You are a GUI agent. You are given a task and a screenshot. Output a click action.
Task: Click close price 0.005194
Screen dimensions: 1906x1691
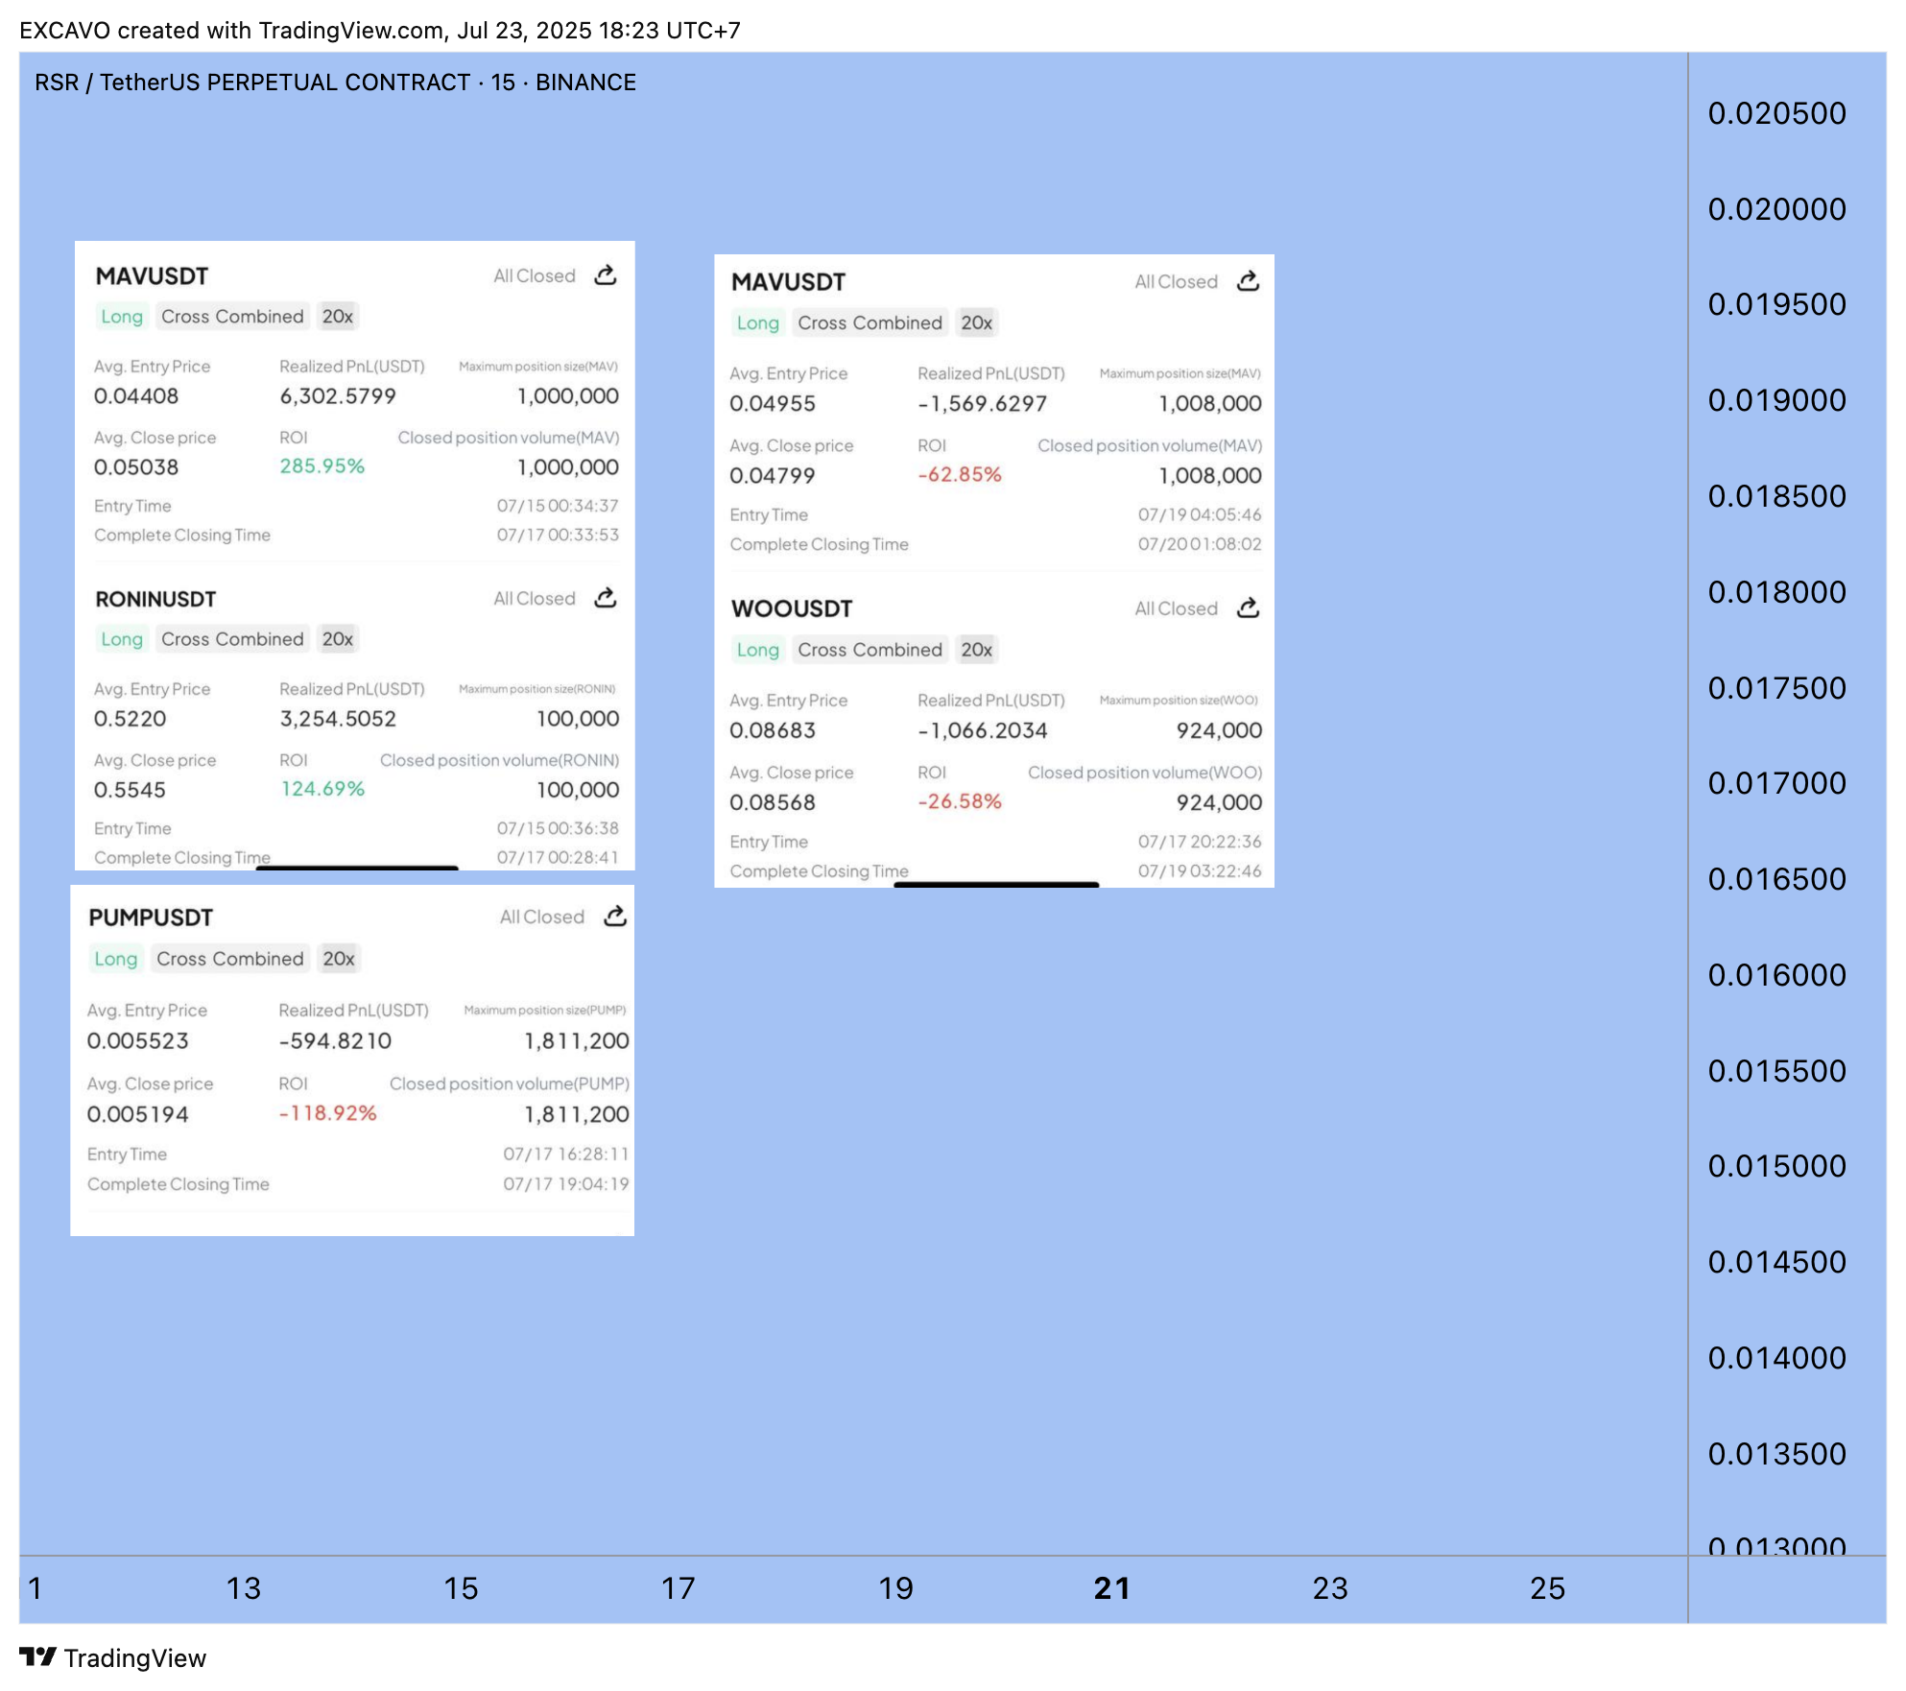click(x=137, y=1114)
